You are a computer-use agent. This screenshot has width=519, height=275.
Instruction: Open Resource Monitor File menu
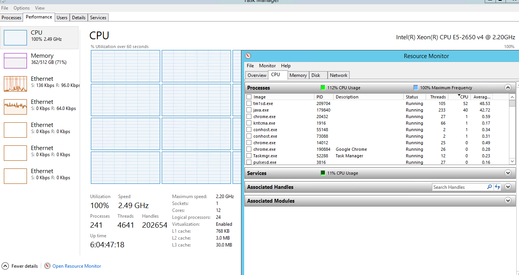pos(250,66)
